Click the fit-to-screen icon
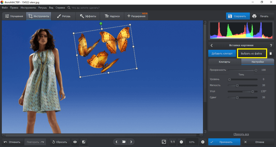 tap(164, 142)
